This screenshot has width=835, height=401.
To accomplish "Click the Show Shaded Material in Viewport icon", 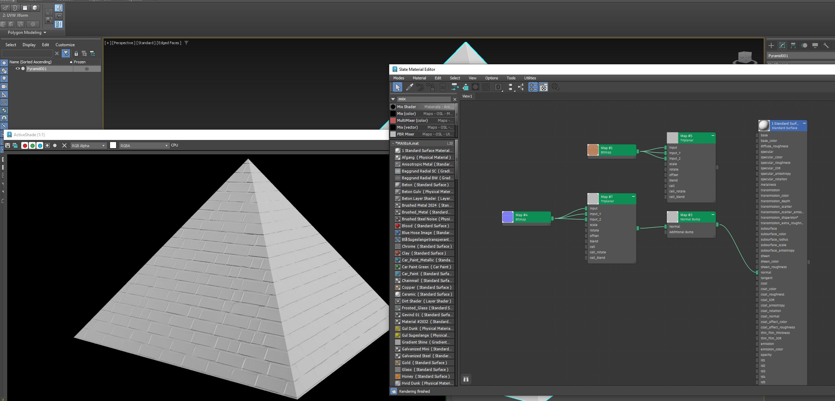I will [x=466, y=87].
